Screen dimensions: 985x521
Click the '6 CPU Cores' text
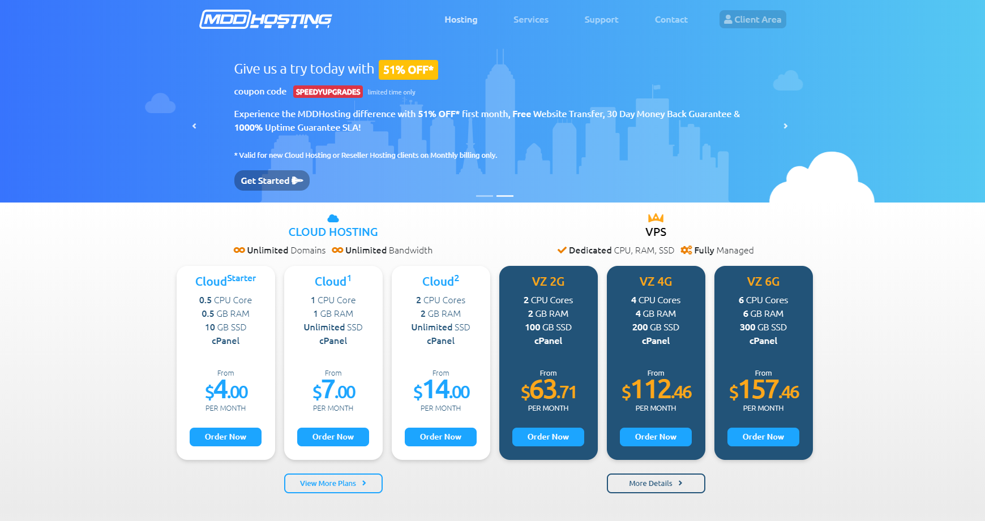763,300
